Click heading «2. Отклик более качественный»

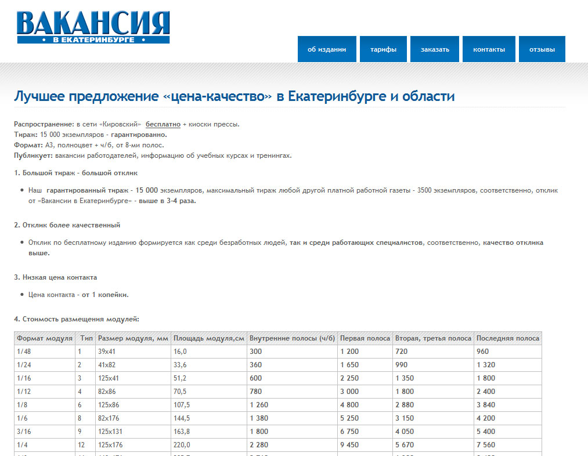[67, 225]
